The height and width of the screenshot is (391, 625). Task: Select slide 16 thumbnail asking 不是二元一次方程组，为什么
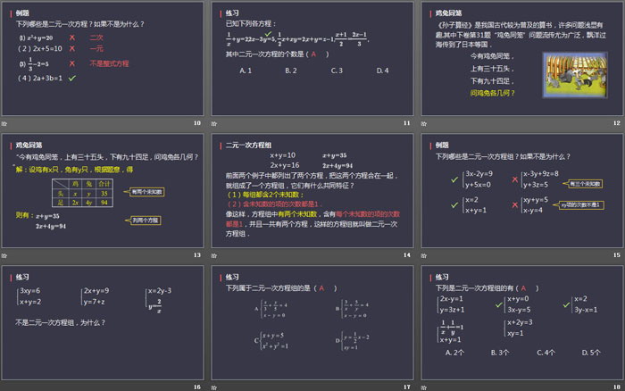[103, 323]
